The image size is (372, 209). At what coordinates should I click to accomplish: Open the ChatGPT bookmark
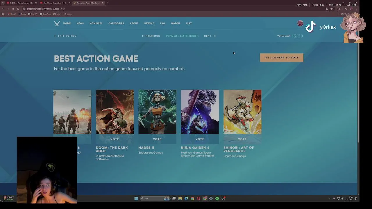point(33,14)
